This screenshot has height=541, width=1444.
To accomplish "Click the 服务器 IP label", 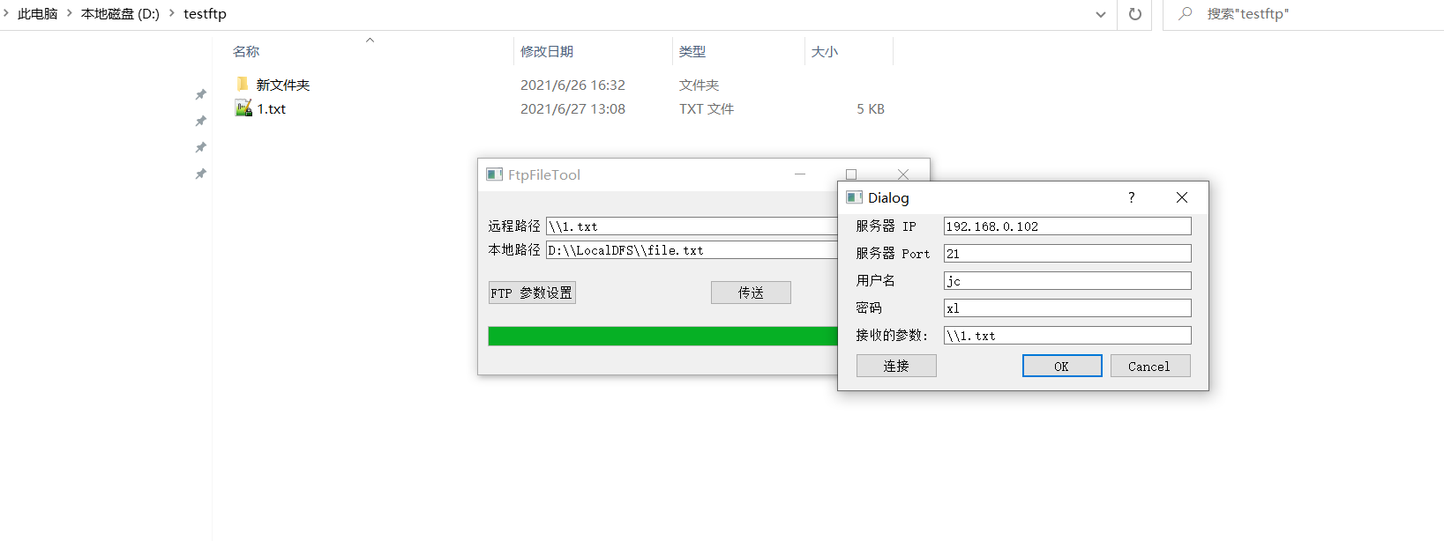I will [886, 226].
